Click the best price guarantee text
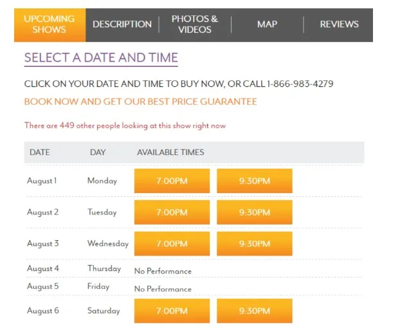Viewport: 400px width, 327px height. (141, 102)
